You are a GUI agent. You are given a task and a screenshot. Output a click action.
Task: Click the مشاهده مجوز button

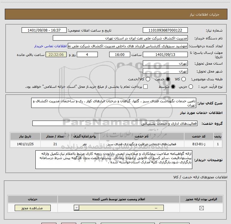click(x=33, y=208)
